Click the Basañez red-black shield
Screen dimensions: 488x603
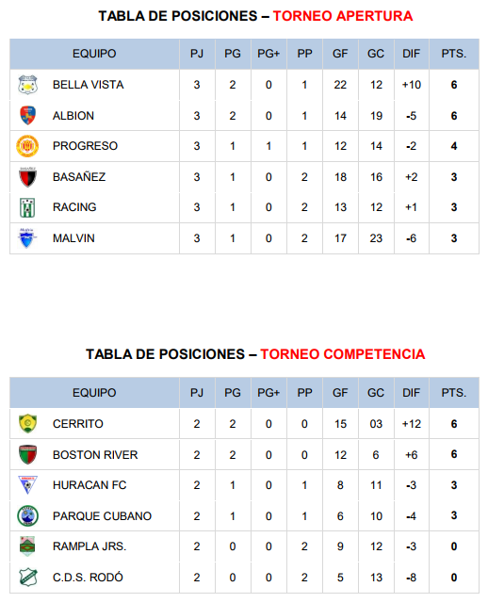click(x=27, y=177)
